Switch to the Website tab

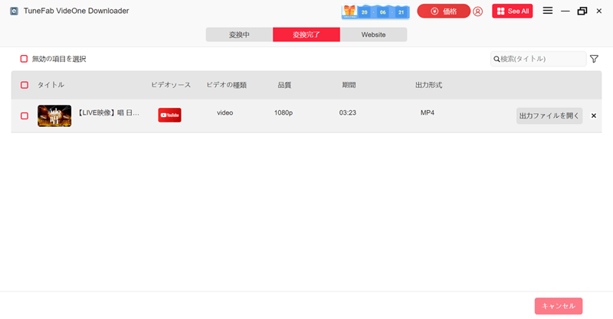pos(373,34)
